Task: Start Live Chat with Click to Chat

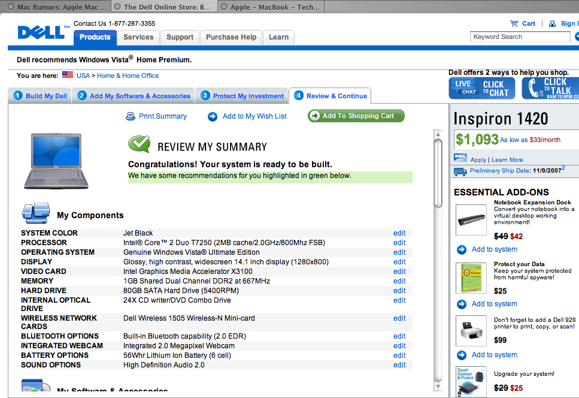Action: 482,88
